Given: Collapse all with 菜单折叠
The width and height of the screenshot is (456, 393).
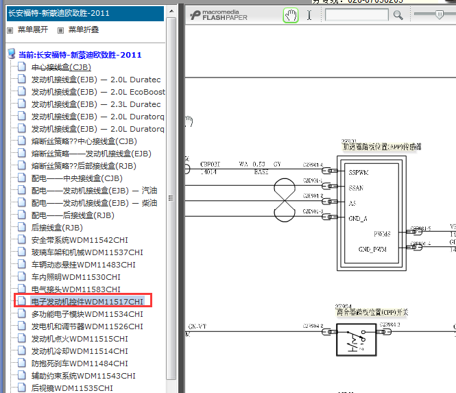Looking at the screenshot, I should click(x=84, y=29).
